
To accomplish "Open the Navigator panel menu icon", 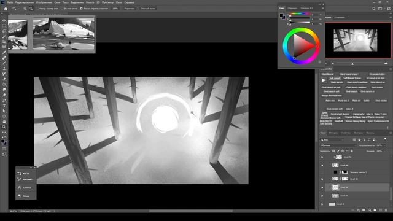I will (391, 17).
